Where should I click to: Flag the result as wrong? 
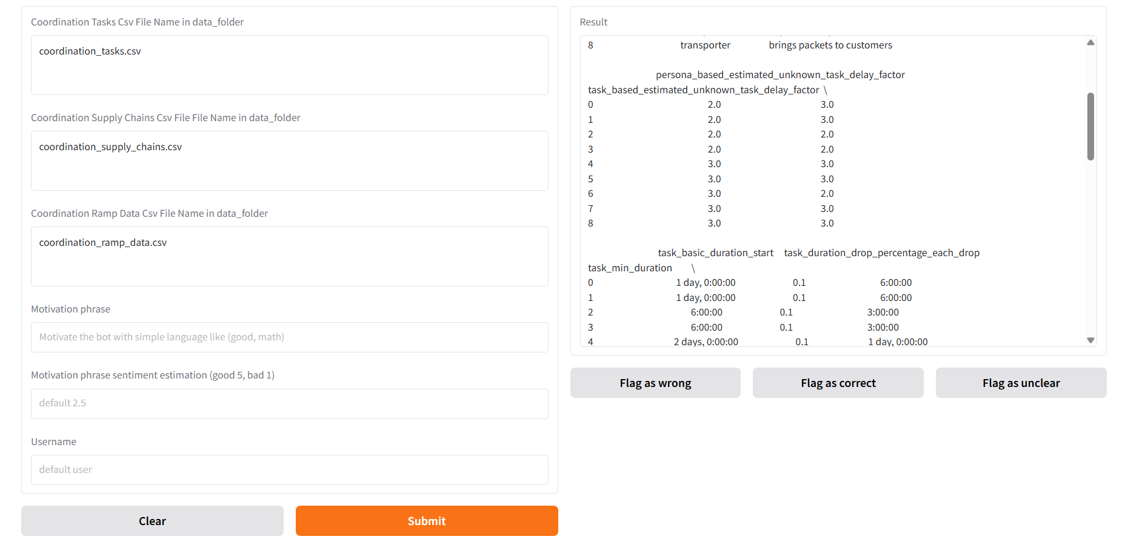pyautogui.click(x=655, y=383)
